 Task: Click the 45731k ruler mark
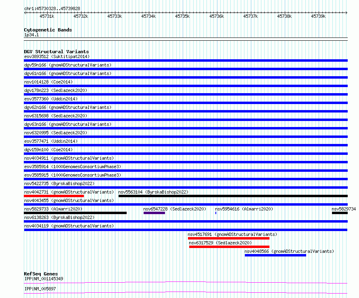pos(47,16)
